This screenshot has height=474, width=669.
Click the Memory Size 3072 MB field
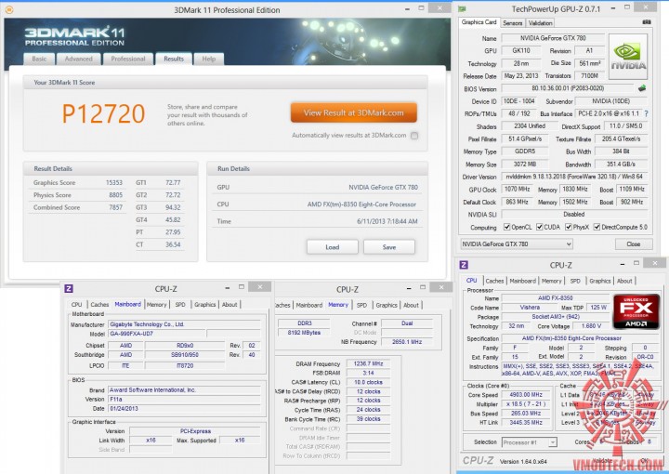(524, 164)
